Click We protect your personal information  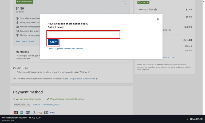tap(66, 99)
